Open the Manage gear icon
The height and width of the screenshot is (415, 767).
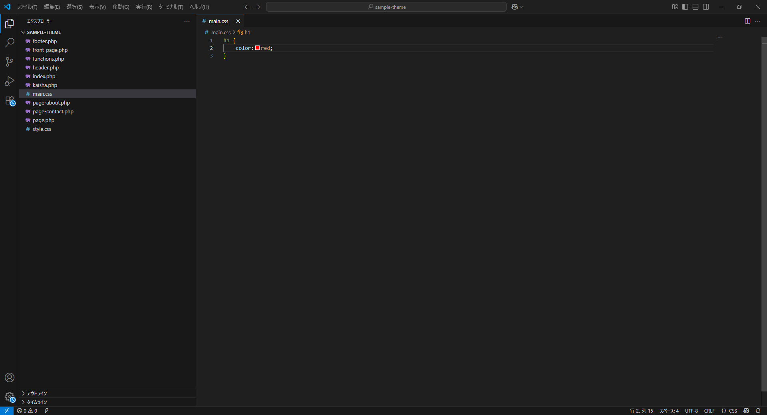point(10,397)
